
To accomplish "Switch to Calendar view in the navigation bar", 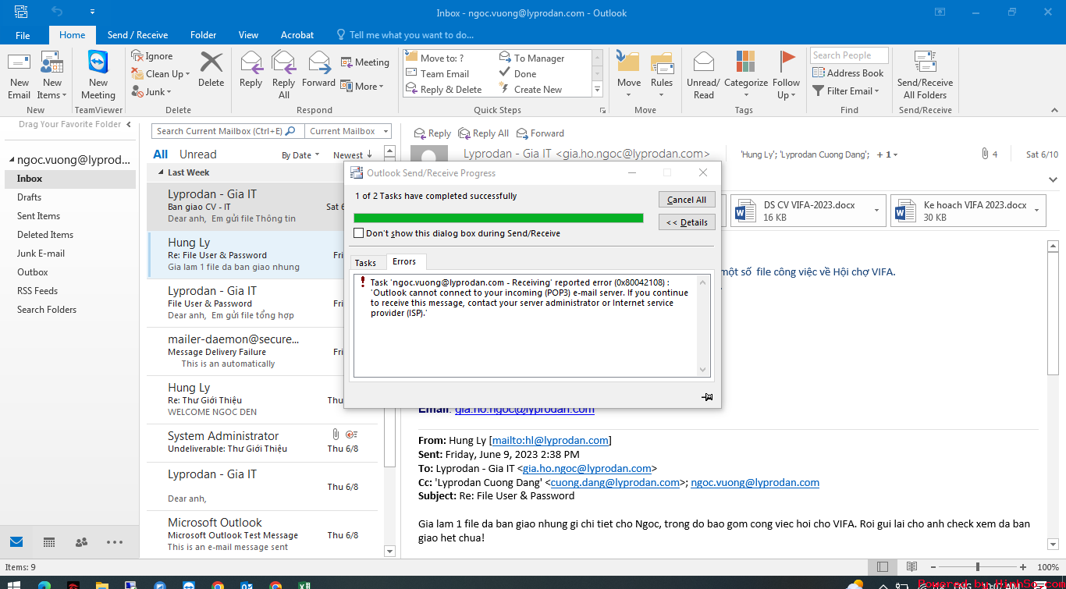I will tap(49, 542).
